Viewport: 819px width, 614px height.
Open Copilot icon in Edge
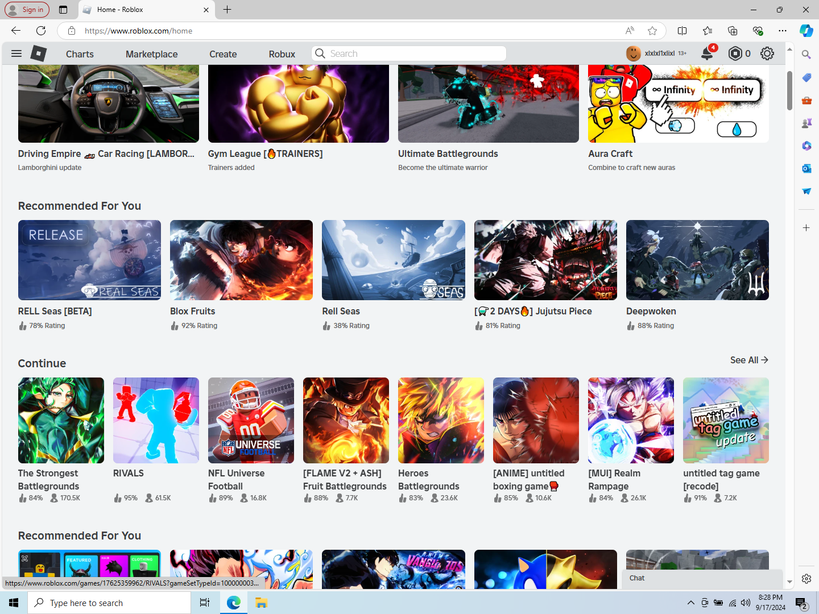tap(806, 31)
